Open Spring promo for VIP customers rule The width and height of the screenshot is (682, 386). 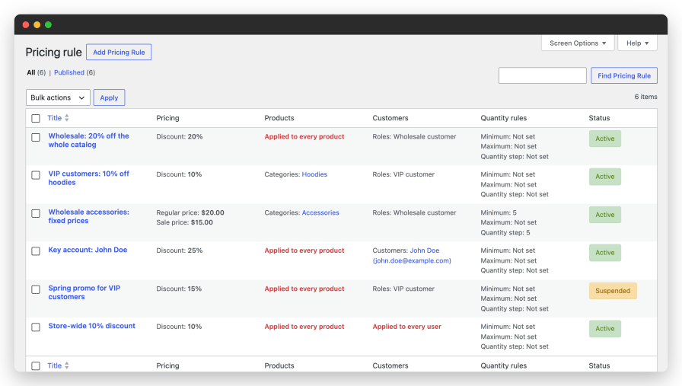point(84,292)
